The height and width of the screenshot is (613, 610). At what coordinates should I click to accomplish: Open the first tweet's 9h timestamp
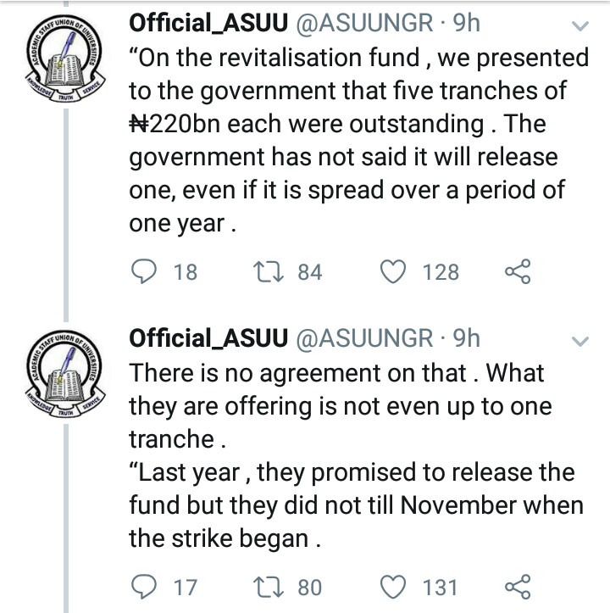click(466, 23)
